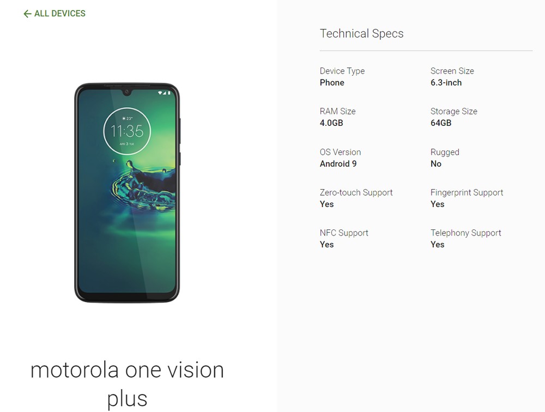Click the 4.0GB RAM size value
This screenshot has width=545, height=412.
pos(331,123)
